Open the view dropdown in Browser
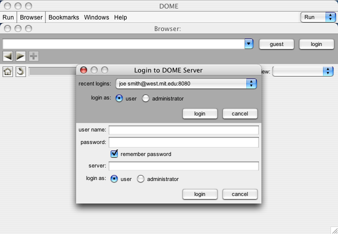The image size is (338, 234). pos(303,71)
